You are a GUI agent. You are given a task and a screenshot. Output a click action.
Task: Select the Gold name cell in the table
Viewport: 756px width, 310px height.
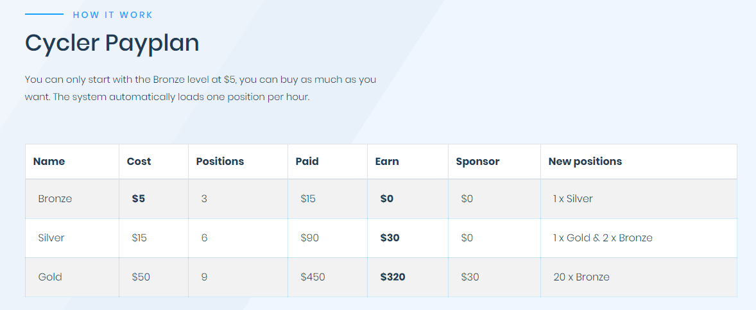50,277
